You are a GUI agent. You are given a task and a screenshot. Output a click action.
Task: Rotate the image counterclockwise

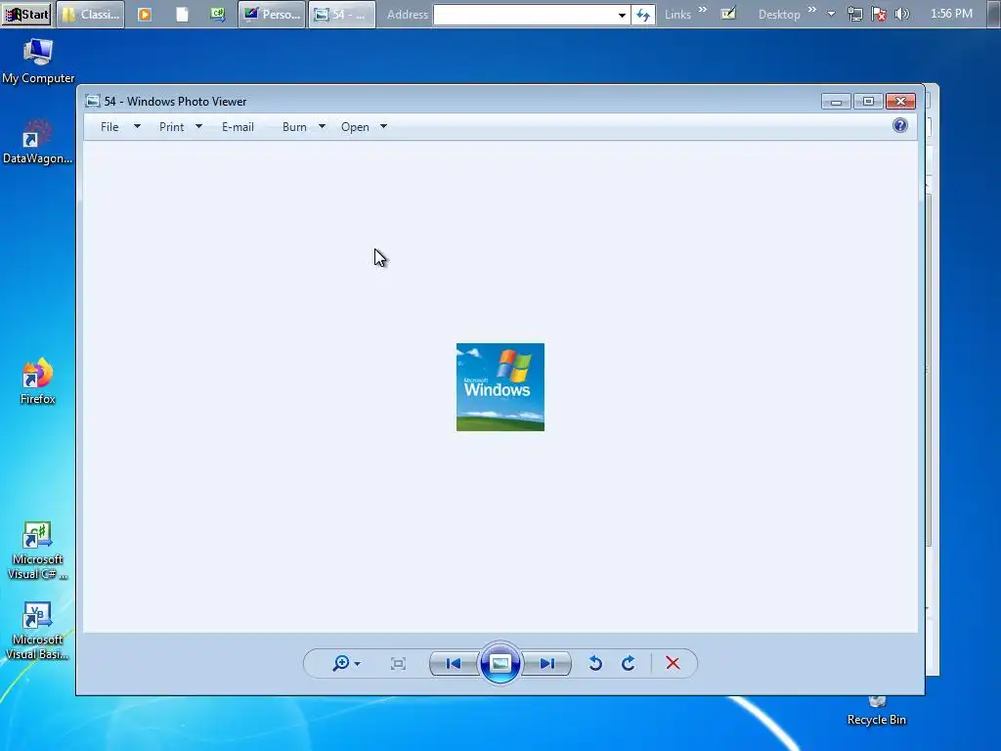[595, 664]
